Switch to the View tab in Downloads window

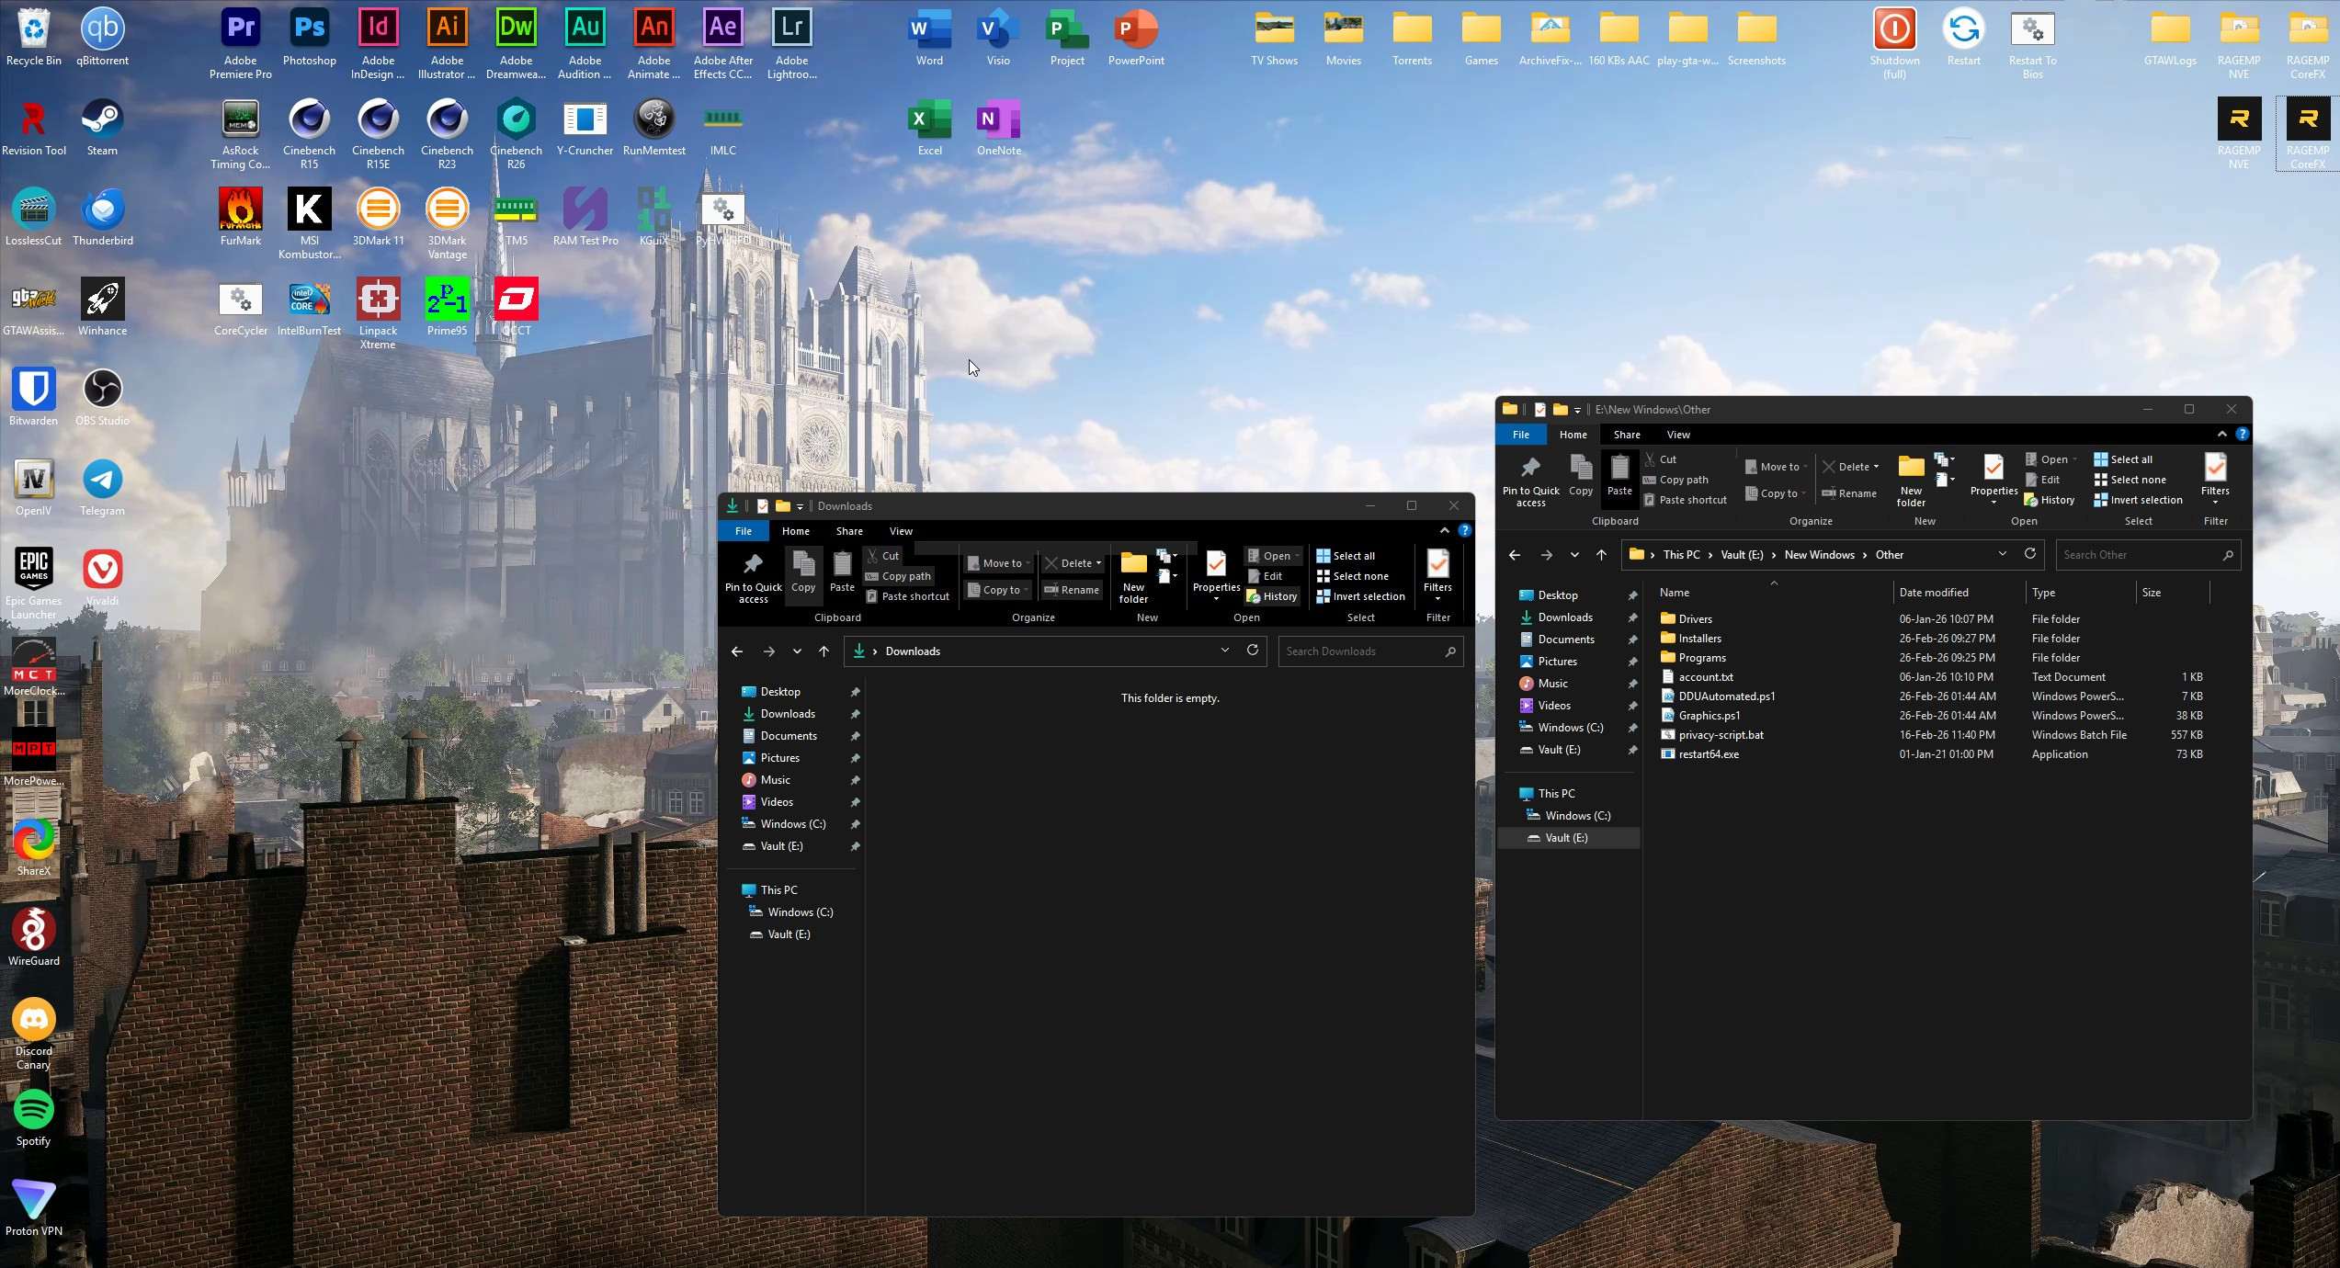click(900, 531)
